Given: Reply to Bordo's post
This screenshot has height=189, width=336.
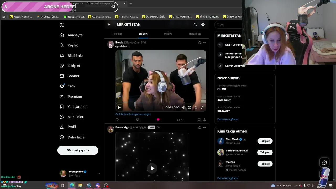Looking at the screenshot, I should pyautogui.click(x=117, y=119).
